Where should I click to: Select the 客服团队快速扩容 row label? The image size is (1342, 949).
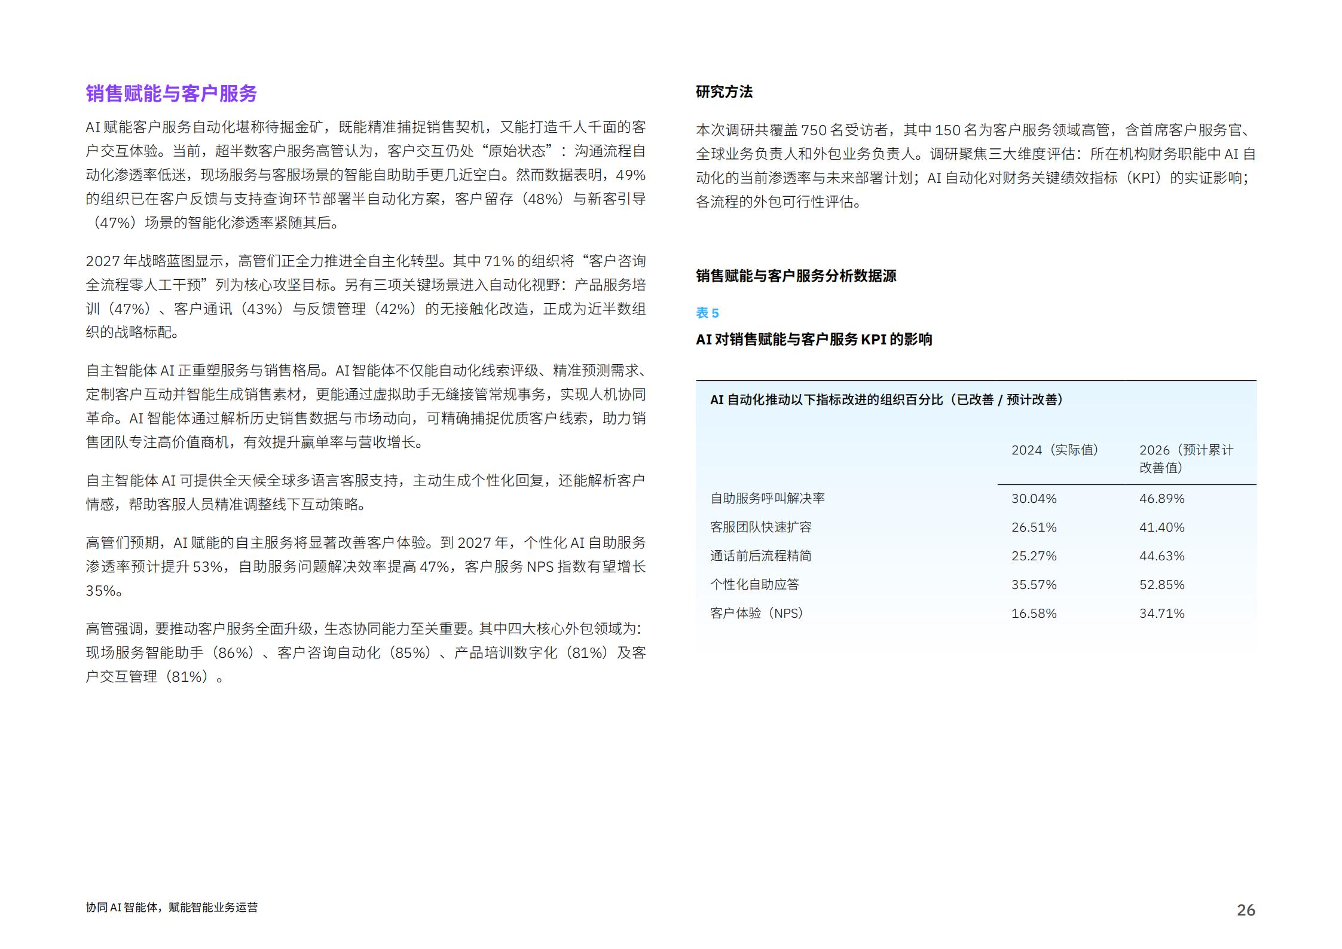click(x=761, y=527)
